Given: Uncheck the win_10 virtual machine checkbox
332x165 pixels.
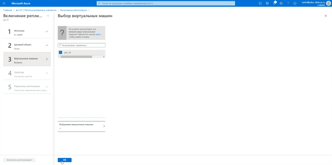Looking at the screenshot, I should pos(61,52).
